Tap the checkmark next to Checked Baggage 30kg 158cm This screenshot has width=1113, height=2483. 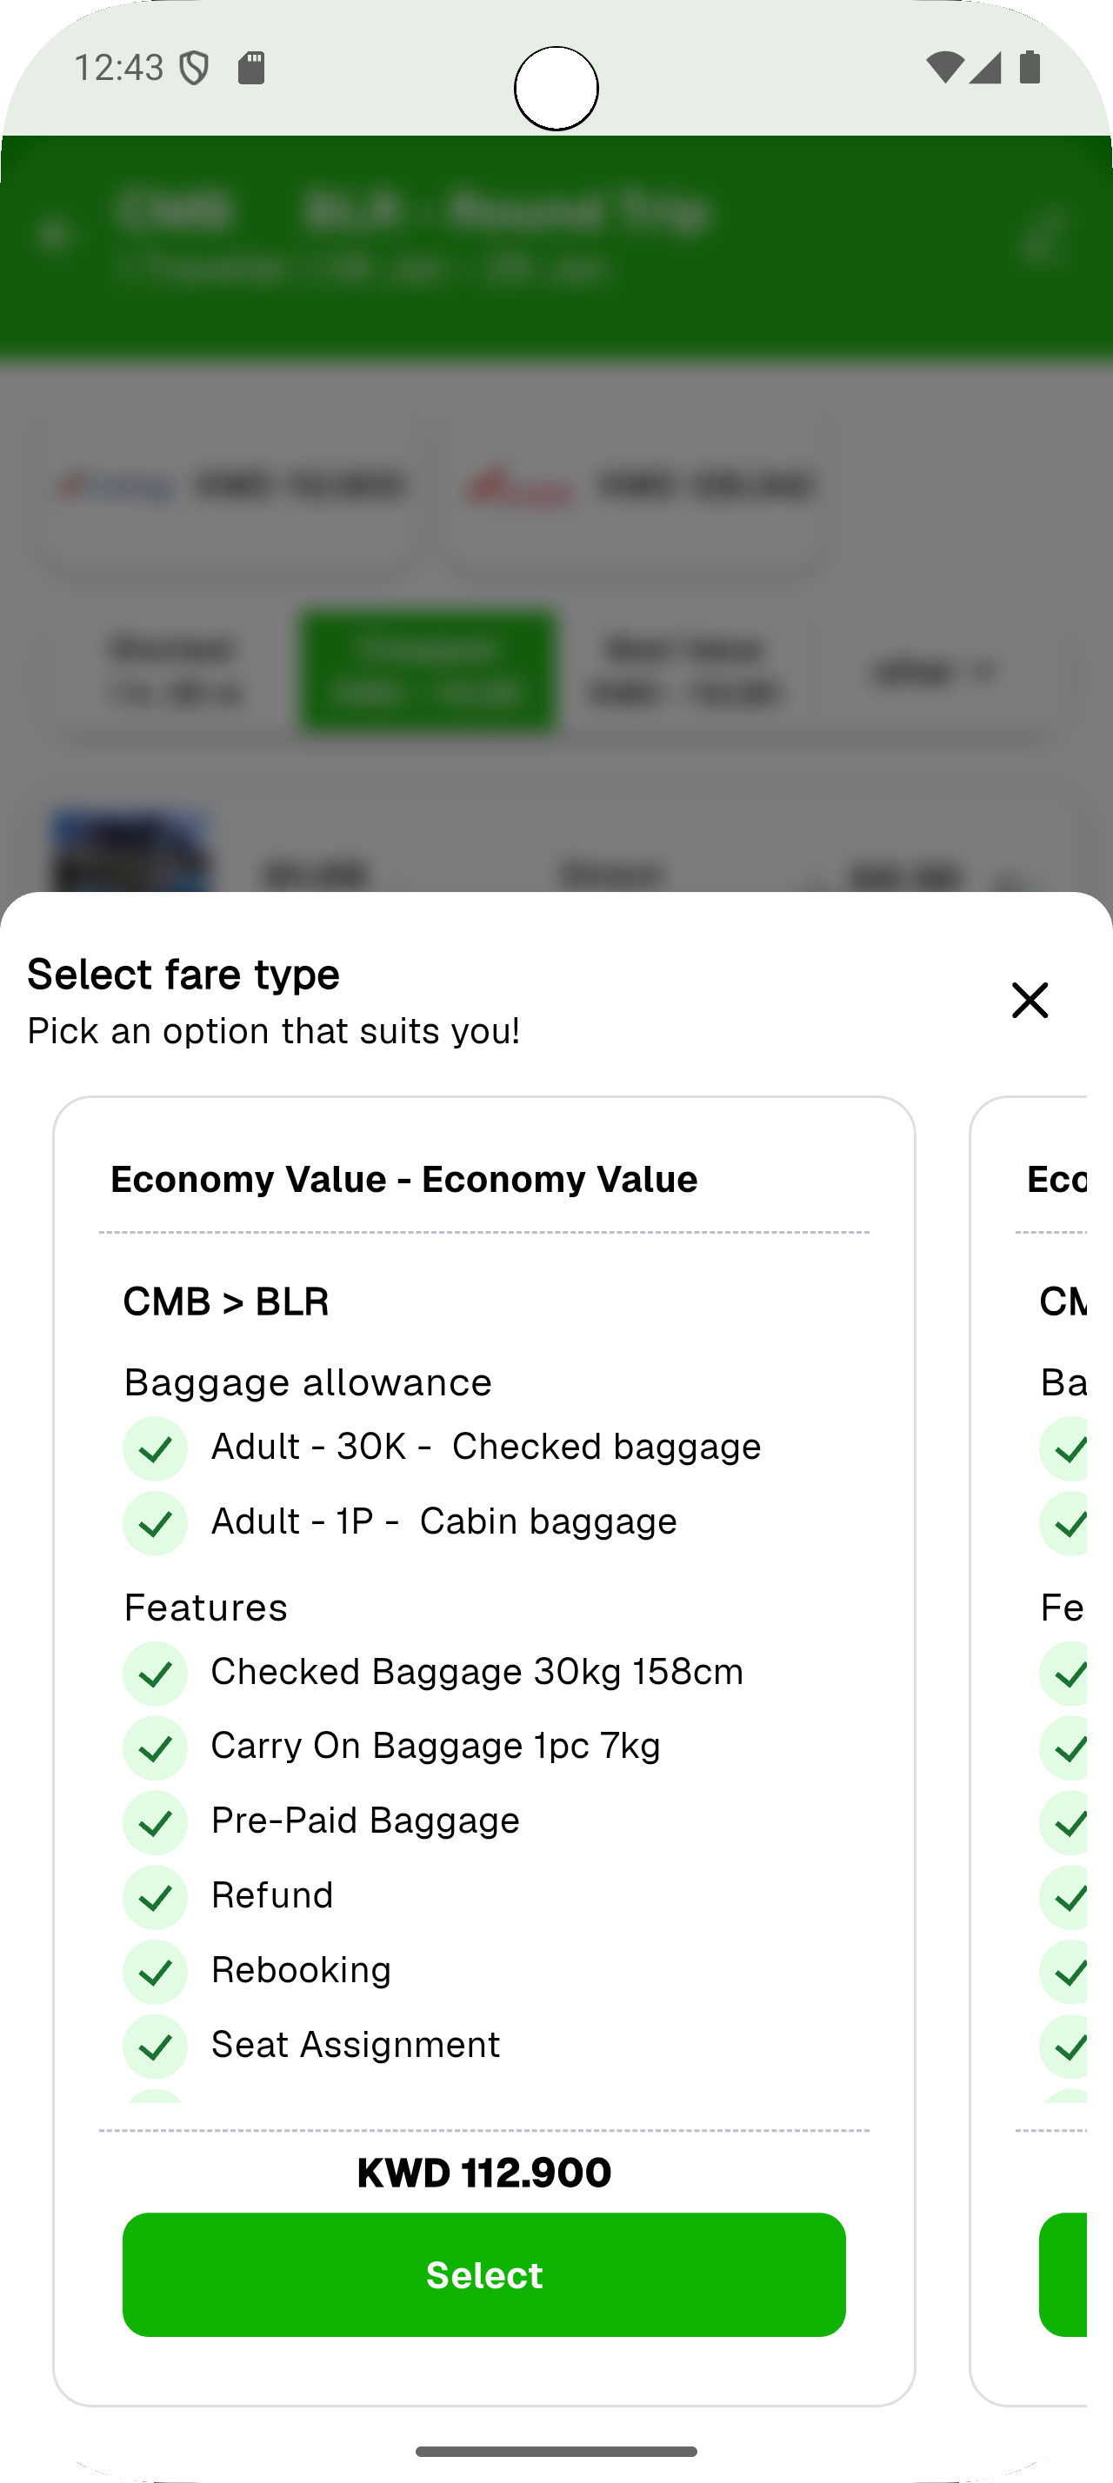pyautogui.click(x=155, y=1674)
